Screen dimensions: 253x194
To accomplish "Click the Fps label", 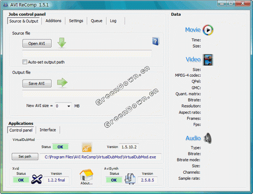I will (197, 124).
